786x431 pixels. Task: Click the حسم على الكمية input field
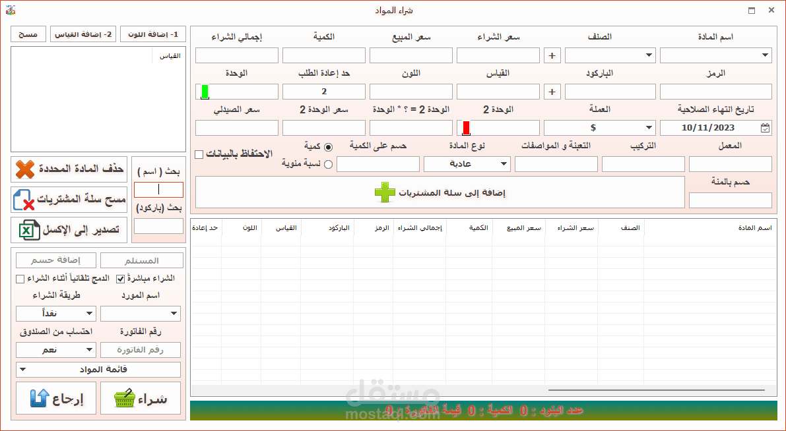coord(378,163)
